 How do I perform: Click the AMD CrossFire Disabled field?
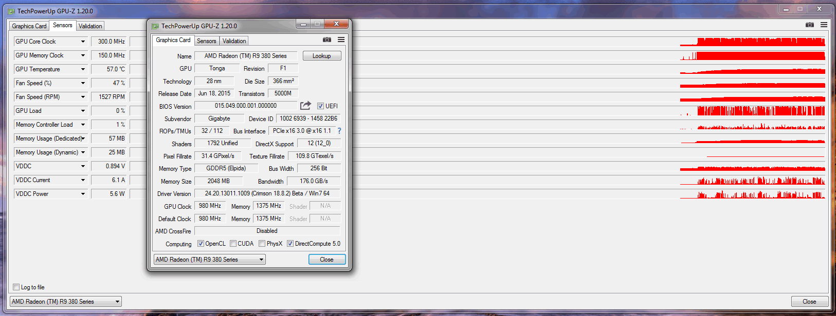[267, 231]
